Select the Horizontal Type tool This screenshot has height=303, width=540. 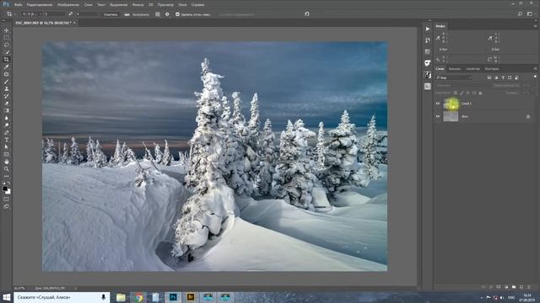[x=7, y=140]
